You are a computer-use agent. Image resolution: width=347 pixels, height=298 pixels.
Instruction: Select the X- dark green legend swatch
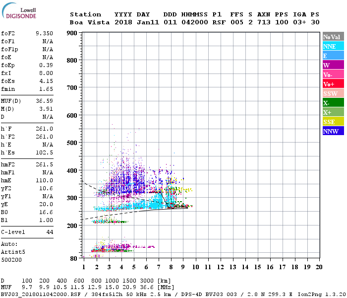[333, 103]
